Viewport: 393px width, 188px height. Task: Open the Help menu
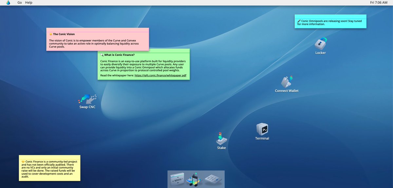click(x=29, y=3)
